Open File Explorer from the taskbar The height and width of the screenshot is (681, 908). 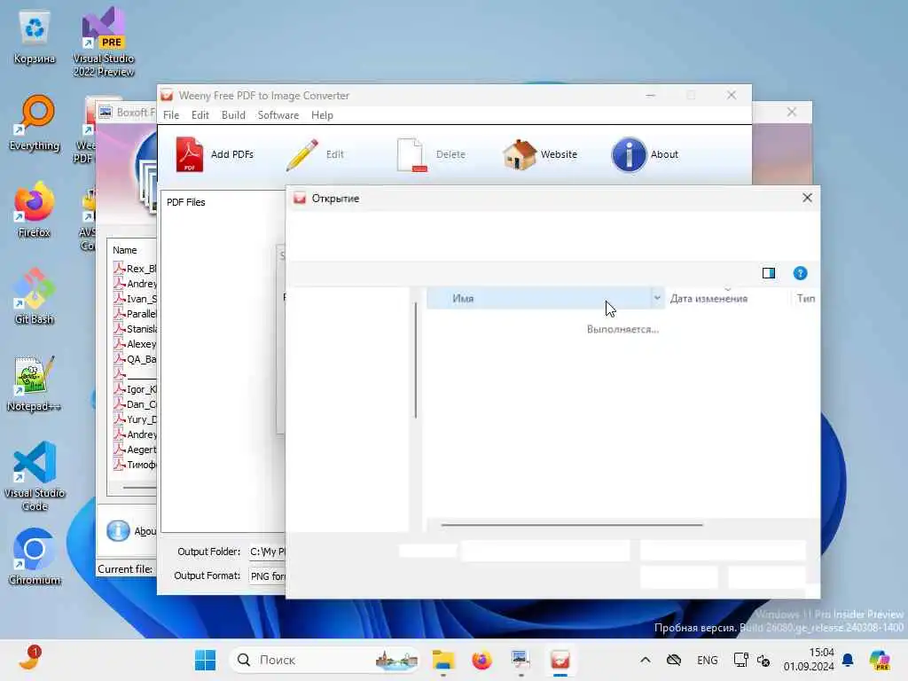coord(443,660)
